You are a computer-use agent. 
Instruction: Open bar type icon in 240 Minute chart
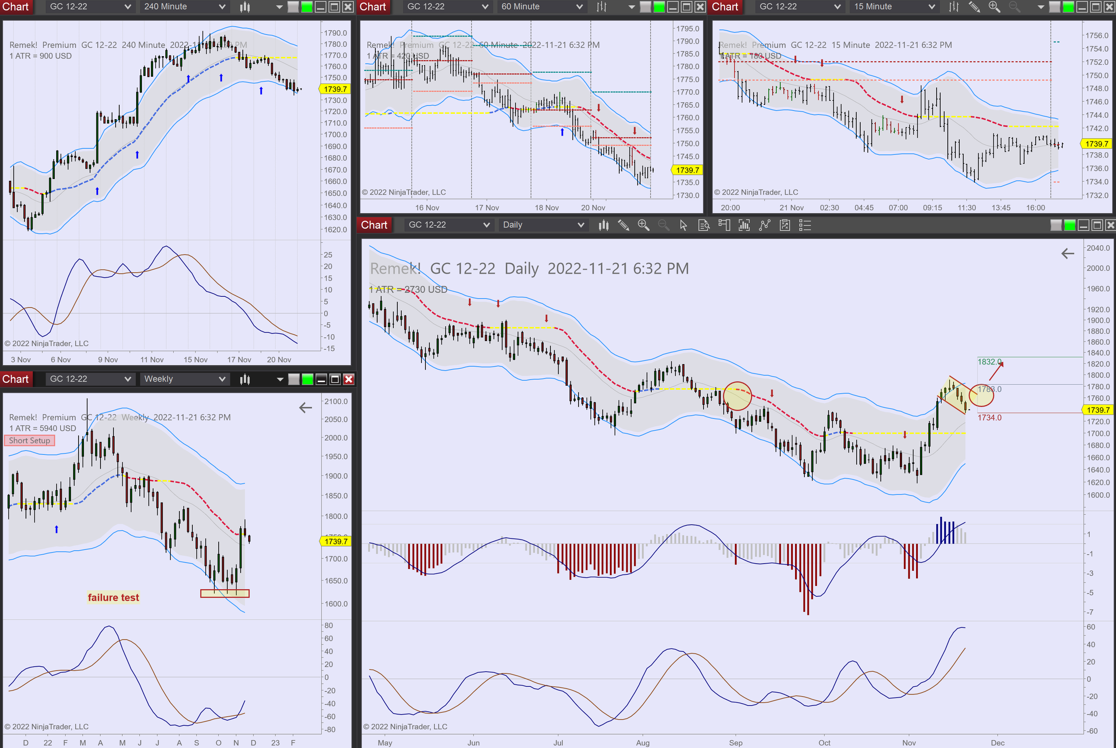click(x=245, y=7)
